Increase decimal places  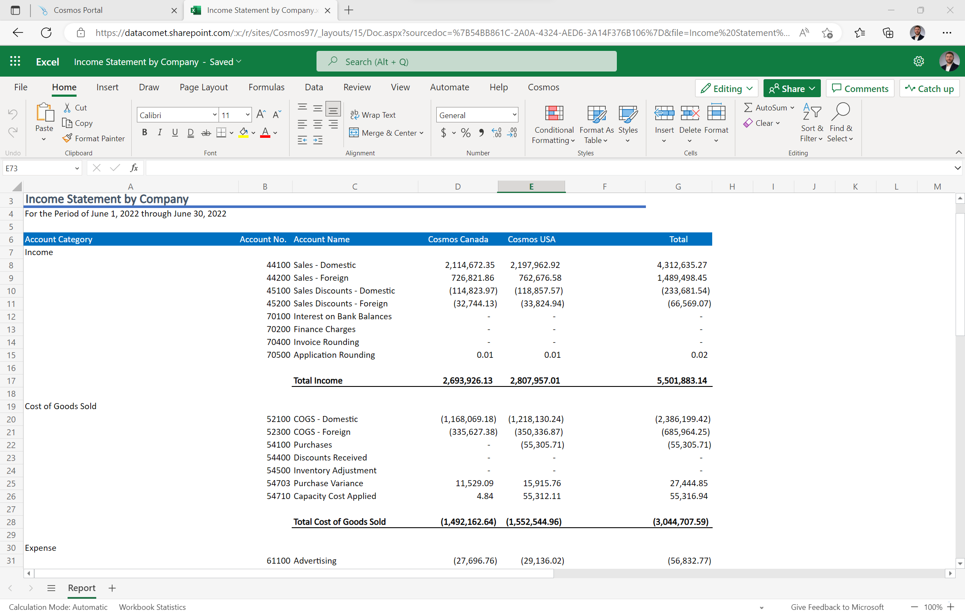(496, 133)
